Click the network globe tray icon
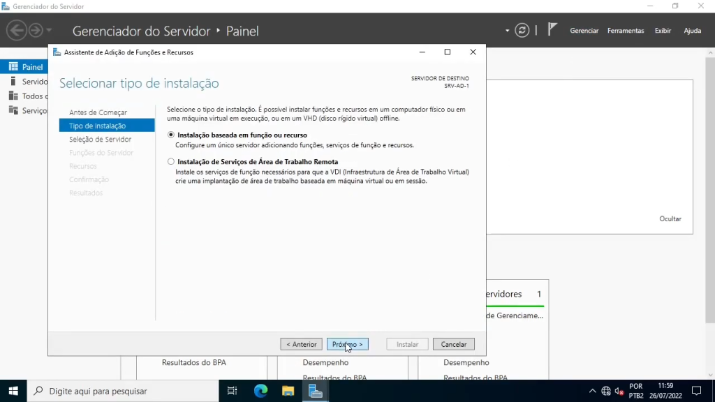Image resolution: width=715 pixels, height=402 pixels. pos(606,391)
